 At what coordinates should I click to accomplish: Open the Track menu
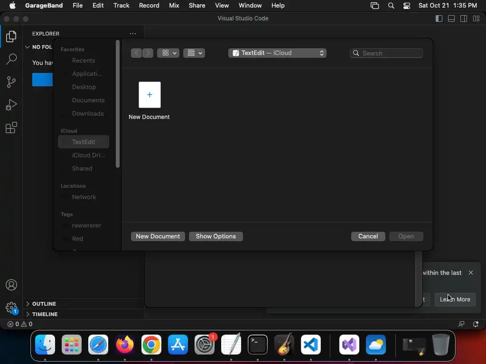(x=121, y=6)
